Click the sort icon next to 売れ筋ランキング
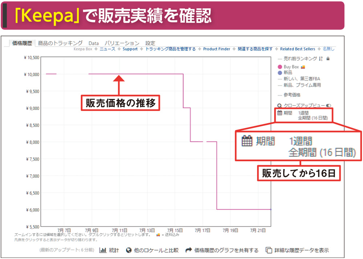The width and height of the screenshot is (363, 259). point(321,59)
